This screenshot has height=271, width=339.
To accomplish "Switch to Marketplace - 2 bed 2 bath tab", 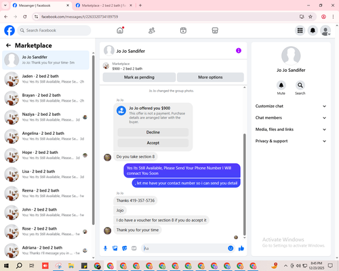I will [x=104, y=5].
